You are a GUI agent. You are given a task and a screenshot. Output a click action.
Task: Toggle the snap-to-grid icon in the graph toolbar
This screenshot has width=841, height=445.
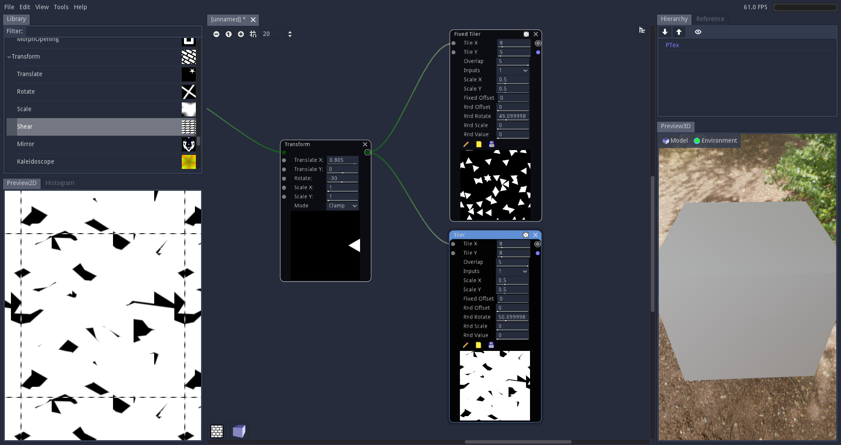253,34
